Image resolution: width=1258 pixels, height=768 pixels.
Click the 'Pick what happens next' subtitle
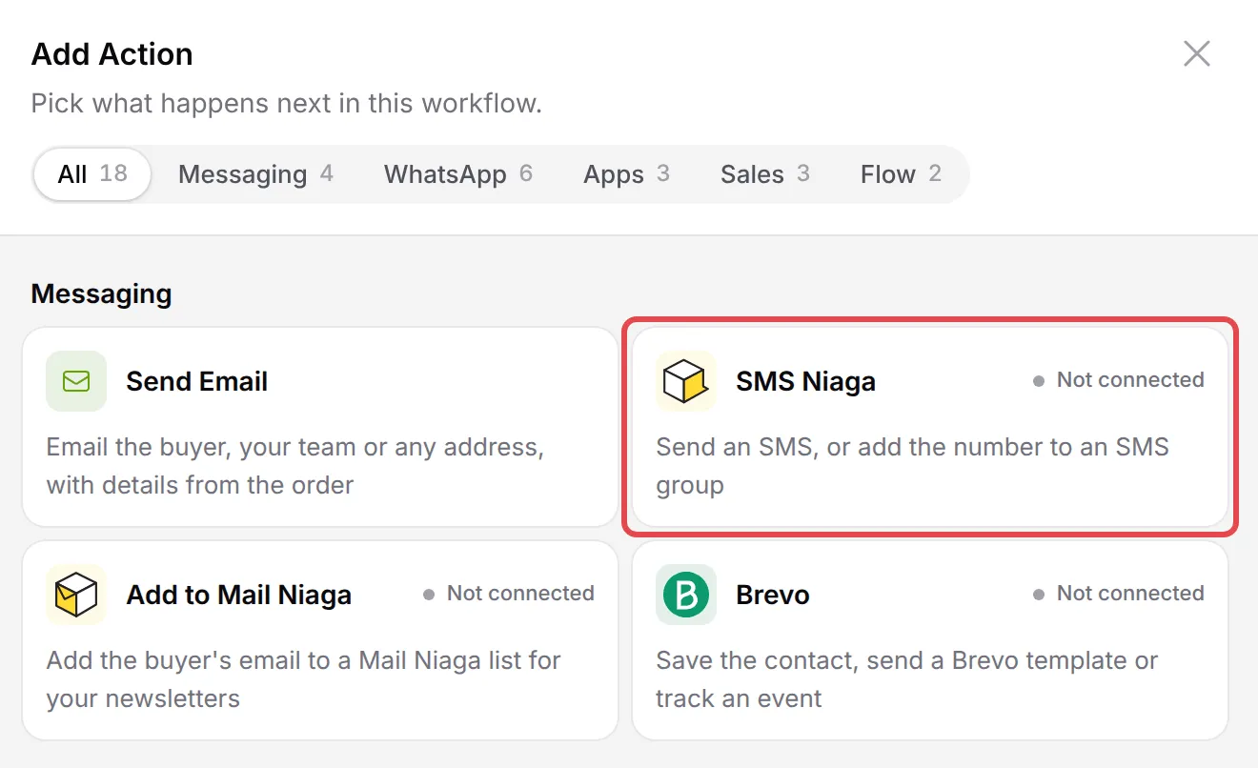pyautogui.click(x=287, y=103)
